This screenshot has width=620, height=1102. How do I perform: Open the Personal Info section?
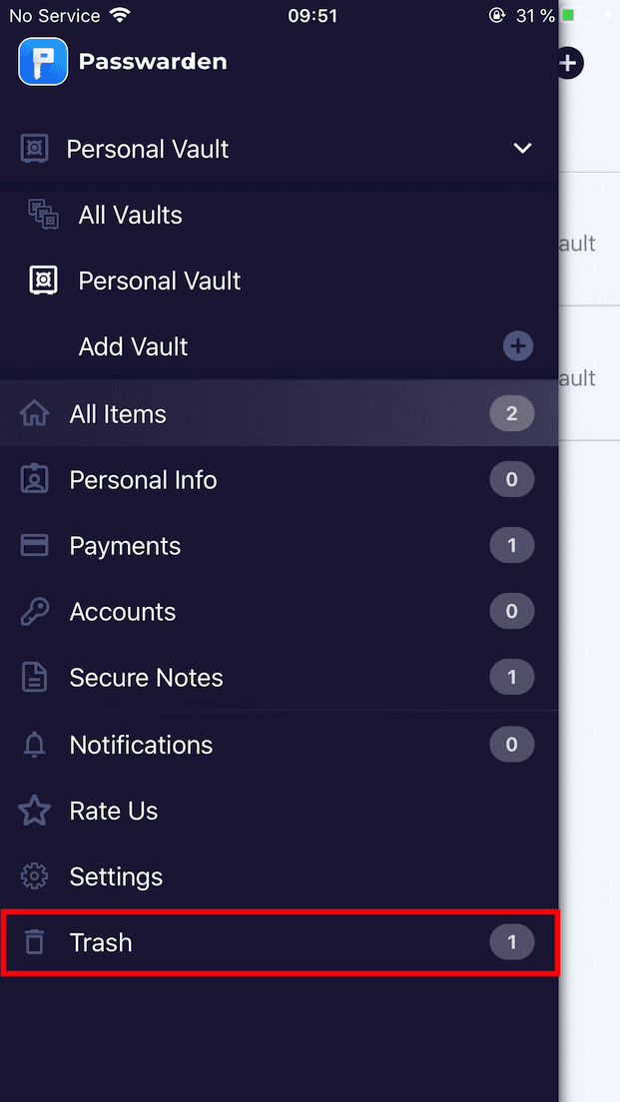[143, 480]
